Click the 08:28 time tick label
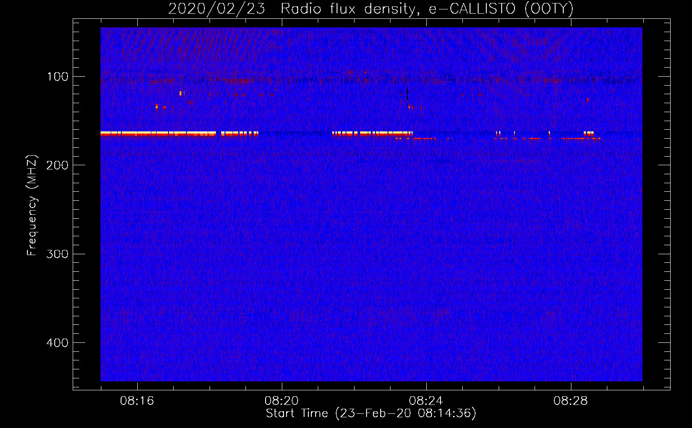This screenshot has height=428, width=692. (x=571, y=401)
